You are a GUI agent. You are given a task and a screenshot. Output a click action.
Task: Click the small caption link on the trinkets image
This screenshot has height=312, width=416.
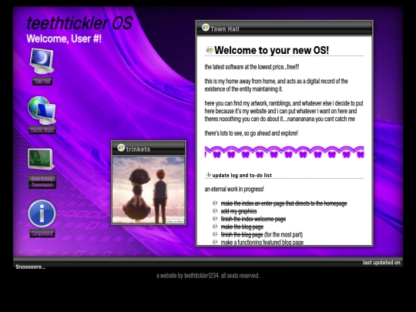[x=175, y=221]
